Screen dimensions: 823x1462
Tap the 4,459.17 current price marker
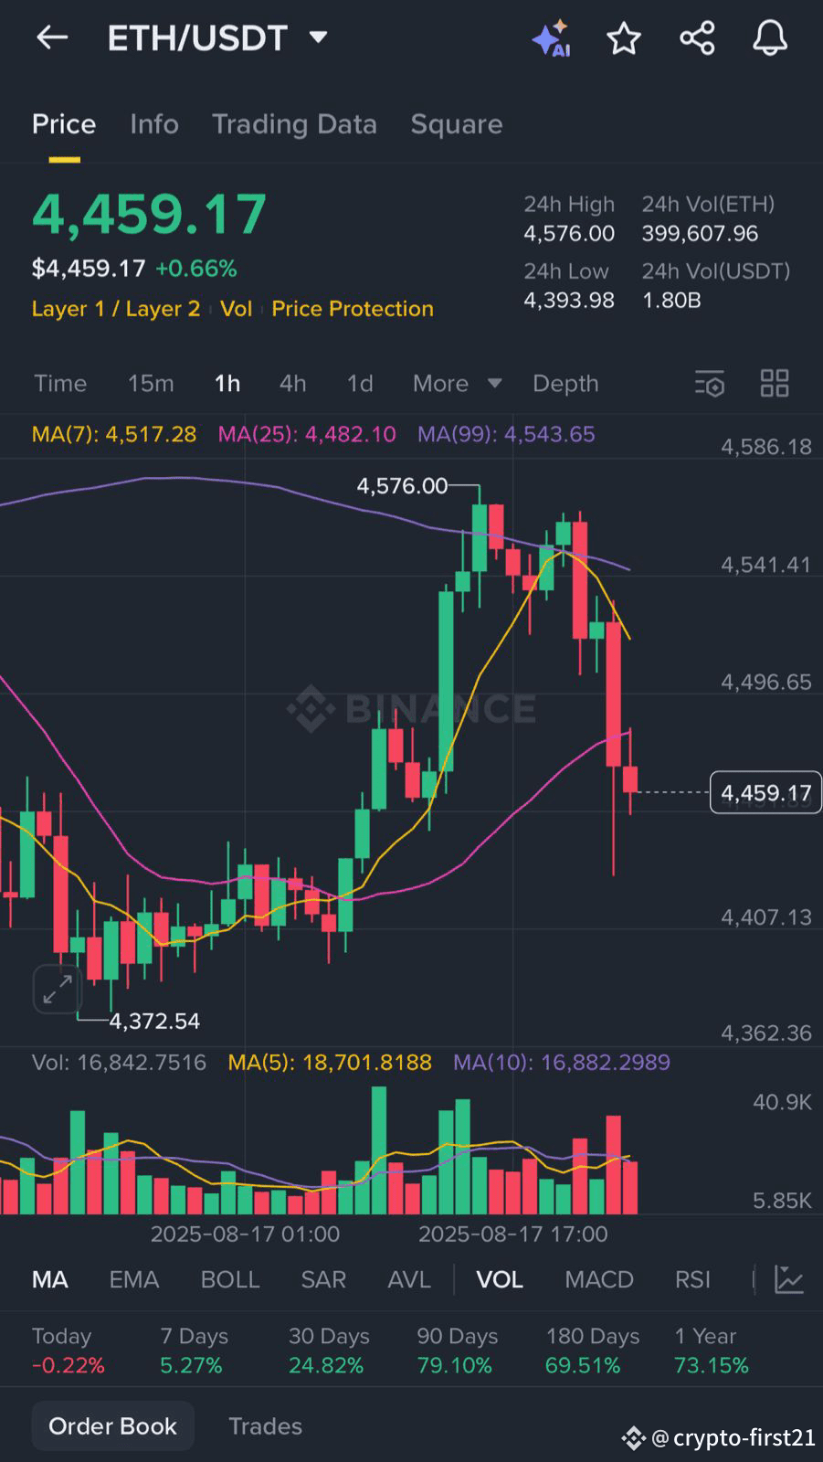pos(765,792)
